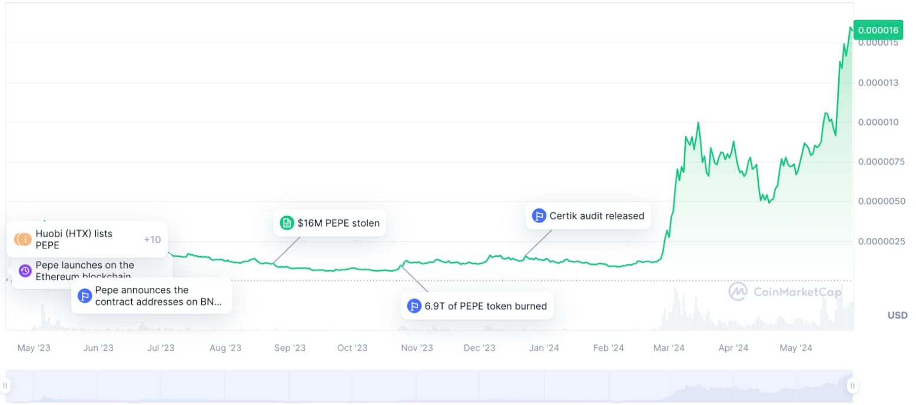
Task: Open the Huobi (HTX) lists PEPE event
Action: click(74, 240)
